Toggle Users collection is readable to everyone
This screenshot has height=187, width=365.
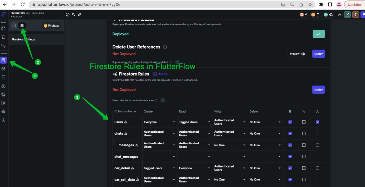coord(164,100)
